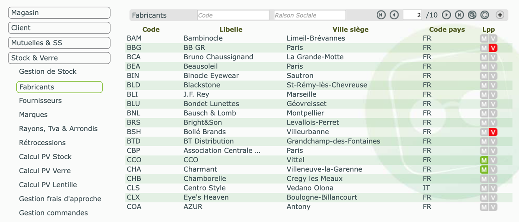Select the Bausch & Lomb row
The width and height of the screenshot is (519, 222).
pos(319,113)
